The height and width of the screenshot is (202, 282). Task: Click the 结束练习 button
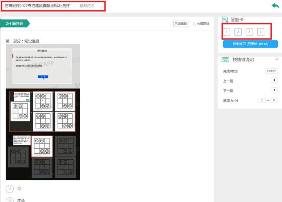[250, 44]
